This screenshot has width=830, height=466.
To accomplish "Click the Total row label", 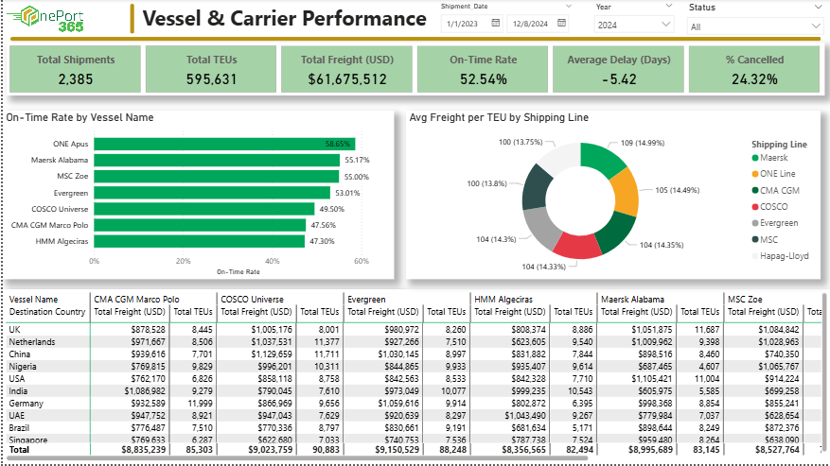I will point(20,450).
